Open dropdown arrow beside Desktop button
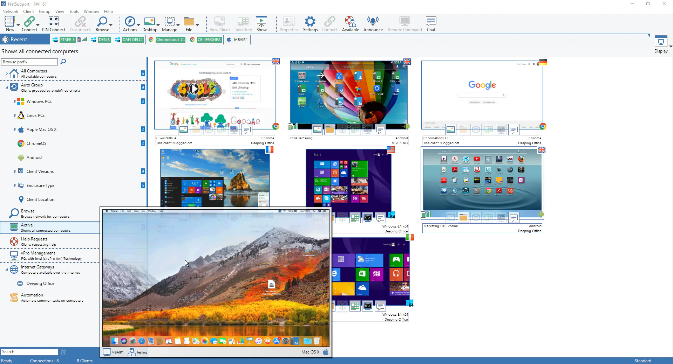This screenshot has width=673, height=364. (158, 25)
